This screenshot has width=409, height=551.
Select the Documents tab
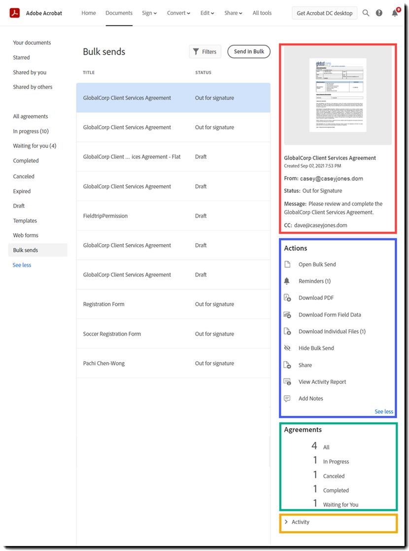tap(119, 13)
